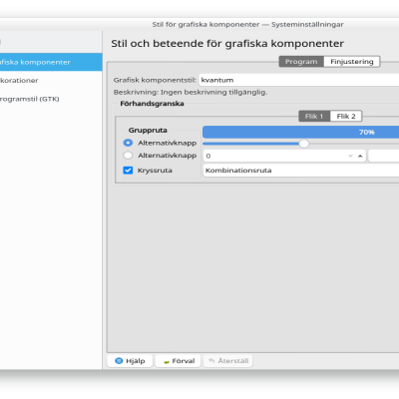Click the Förhandsgranska group label
399x399 pixels.
(x=152, y=104)
